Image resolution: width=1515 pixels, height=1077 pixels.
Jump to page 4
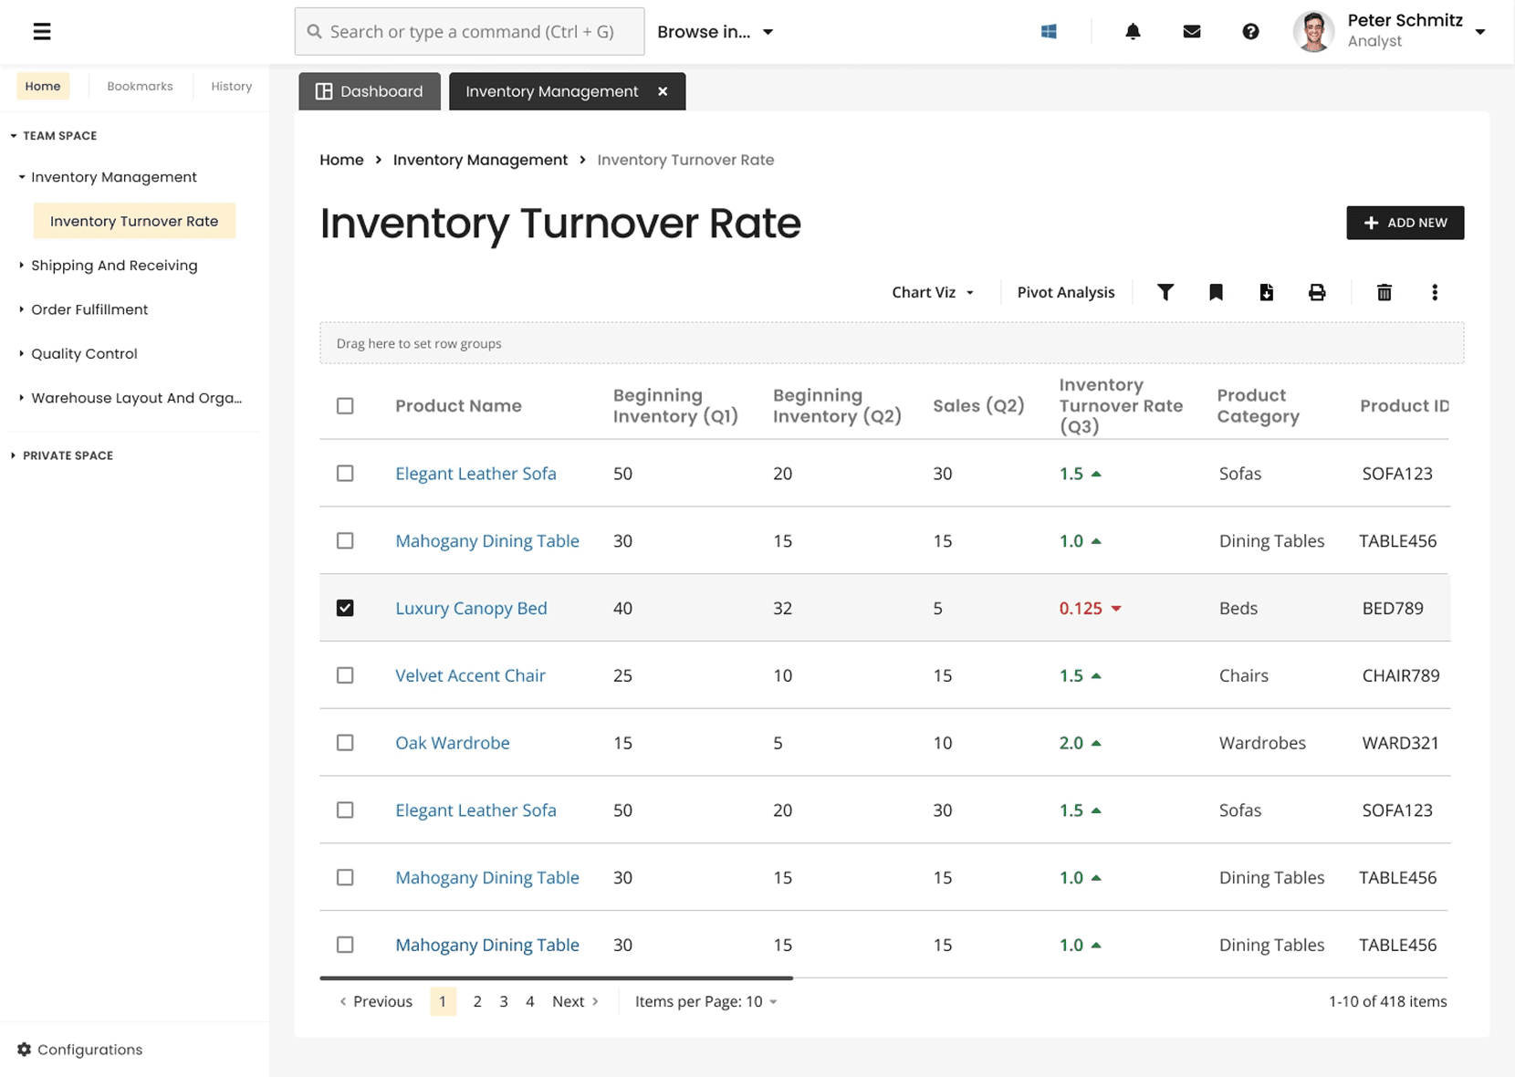529,1001
